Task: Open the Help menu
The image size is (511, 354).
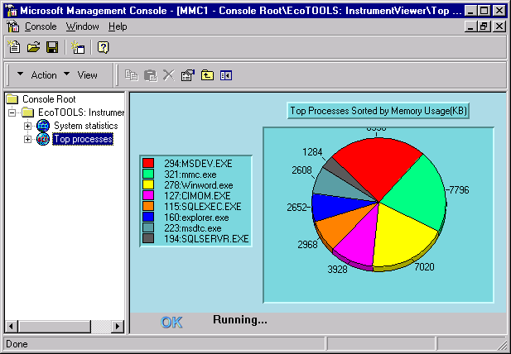Action: coord(118,26)
